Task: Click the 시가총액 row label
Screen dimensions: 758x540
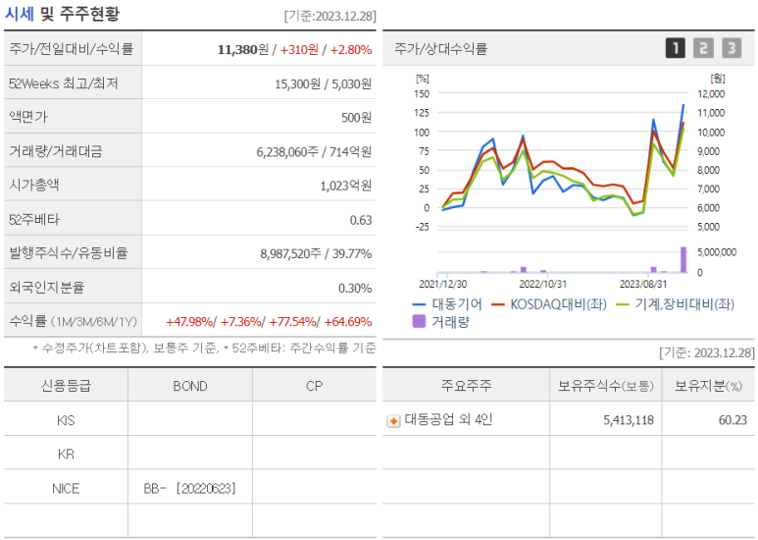Action: pos(34,185)
